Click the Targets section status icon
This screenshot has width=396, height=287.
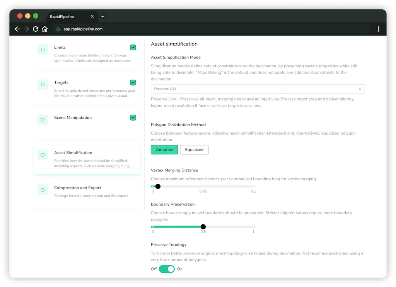(x=43, y=85)
